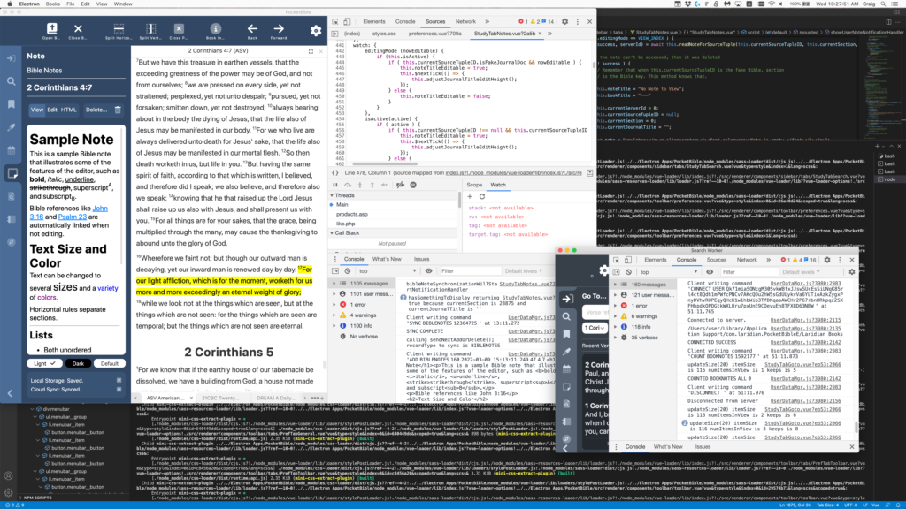Switch to the Scope tab in debugger
This screenshot has width=906, height=509.
(x=474, y=186)
